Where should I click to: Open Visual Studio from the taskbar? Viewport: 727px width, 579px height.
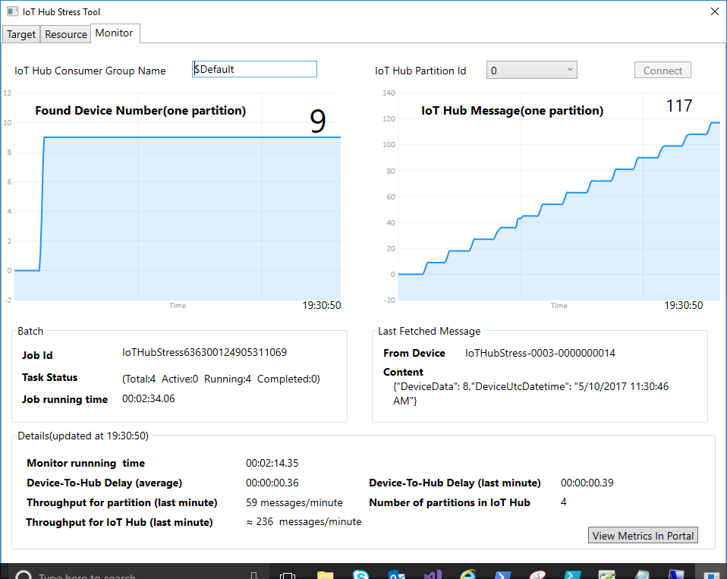pos(433,575)
